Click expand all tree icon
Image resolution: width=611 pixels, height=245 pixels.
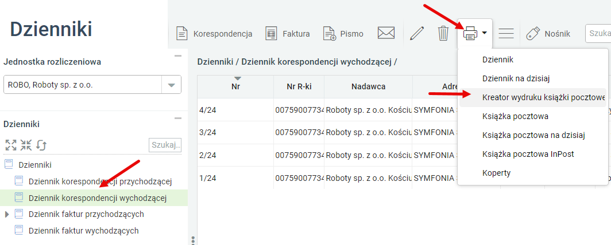click(11, 145)
